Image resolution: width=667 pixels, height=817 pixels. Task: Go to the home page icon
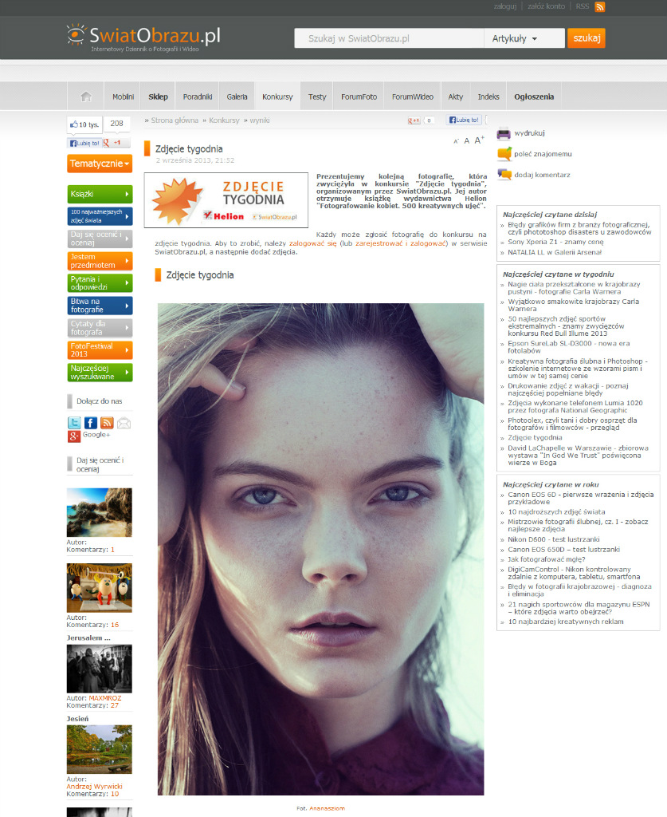click(86, 97)
